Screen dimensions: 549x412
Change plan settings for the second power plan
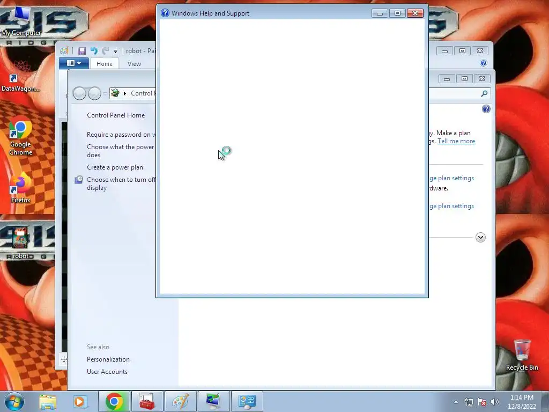pos(451,206)
